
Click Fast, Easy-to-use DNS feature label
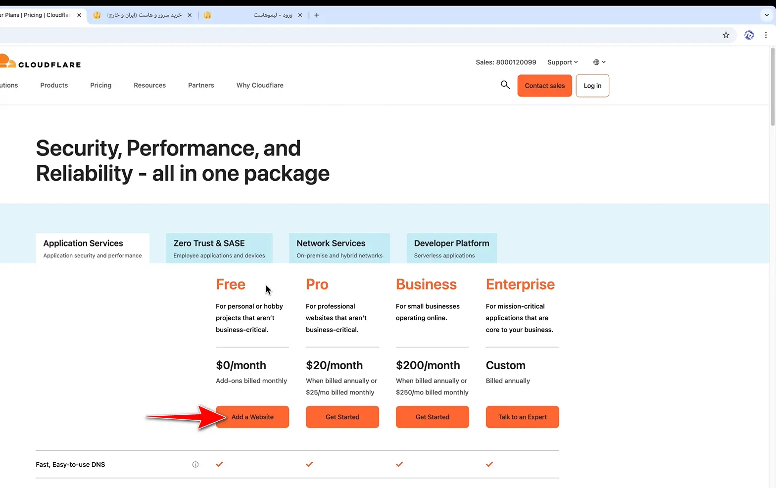coord(70,465)
